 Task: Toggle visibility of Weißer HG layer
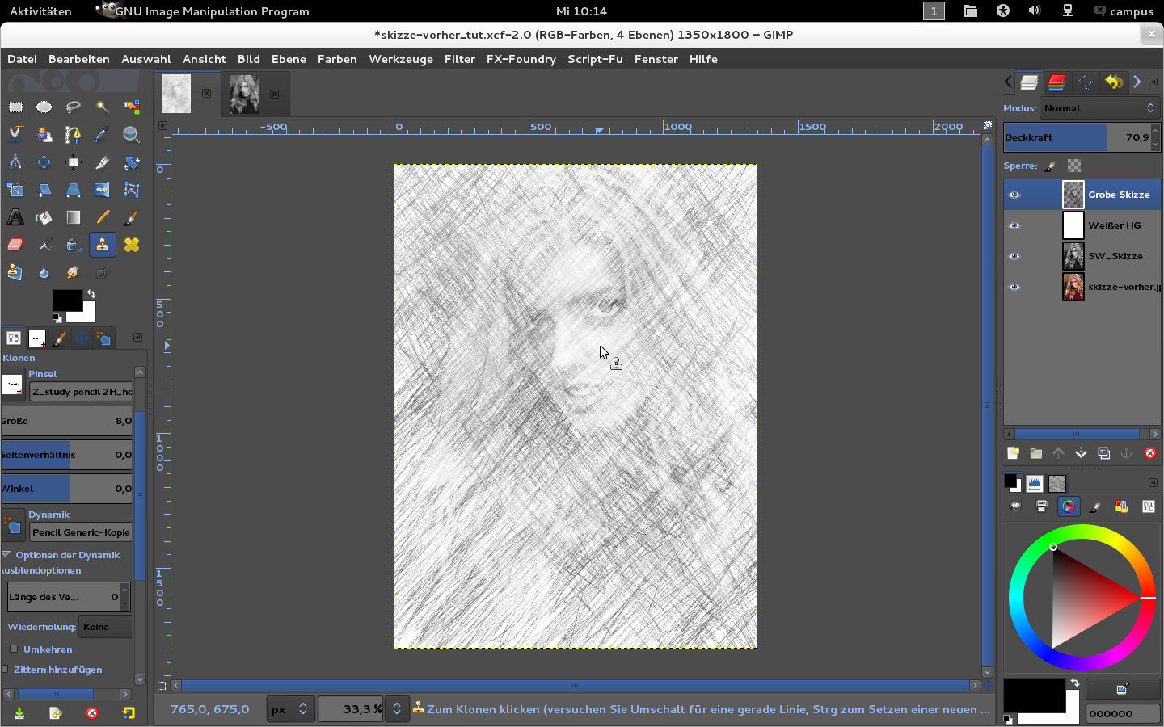pyautogui.click(x=1014, y=225)
